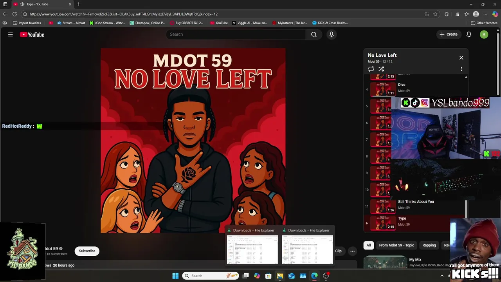
Task: Open the Stream – Aircast bookmark
Action: (71, 23)
